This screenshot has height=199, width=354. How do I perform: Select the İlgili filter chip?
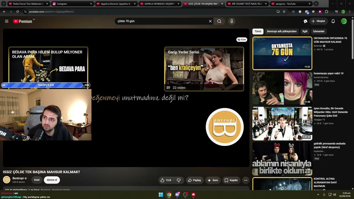click(305, 32)
